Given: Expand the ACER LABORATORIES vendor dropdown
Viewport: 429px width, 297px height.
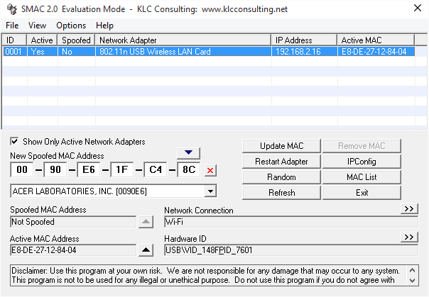Looking at the screenshot, I should coord(210,191).
